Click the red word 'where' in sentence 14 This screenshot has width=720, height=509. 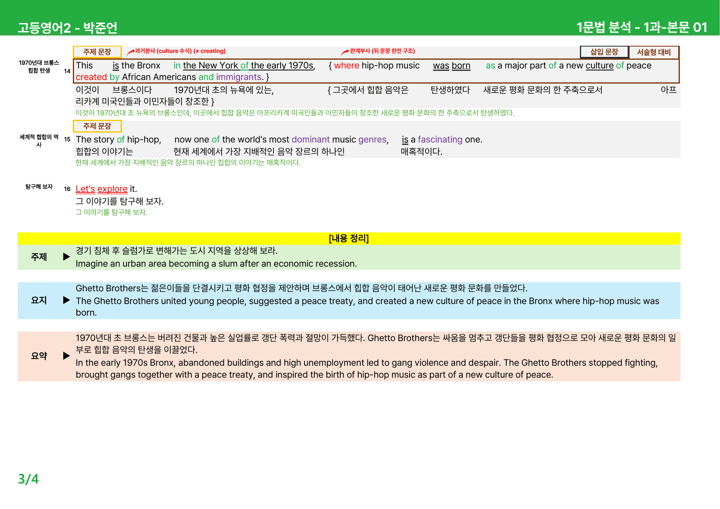click(347, 66)
